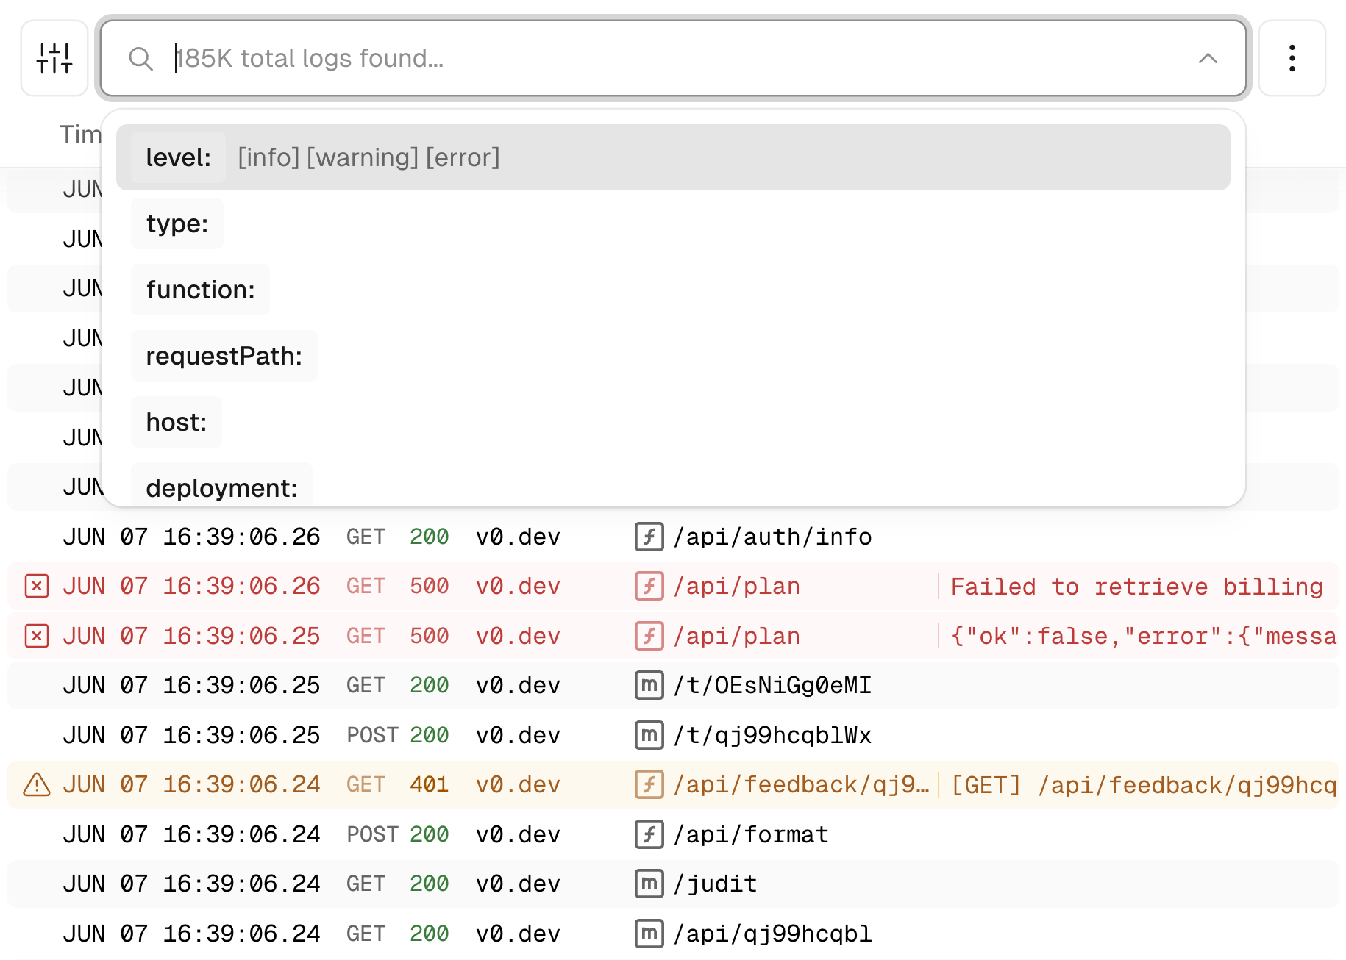Click the search magnifier icon
1346x960 pixels.
click(141, 58)
